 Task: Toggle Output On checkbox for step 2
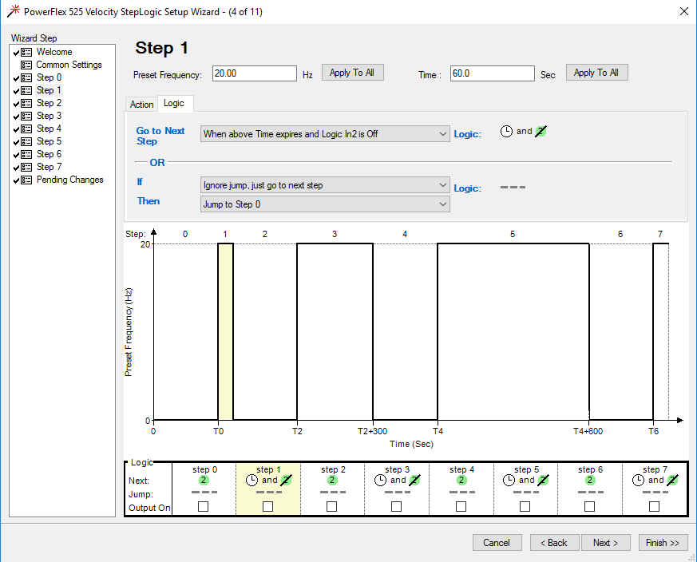(331, 506)
